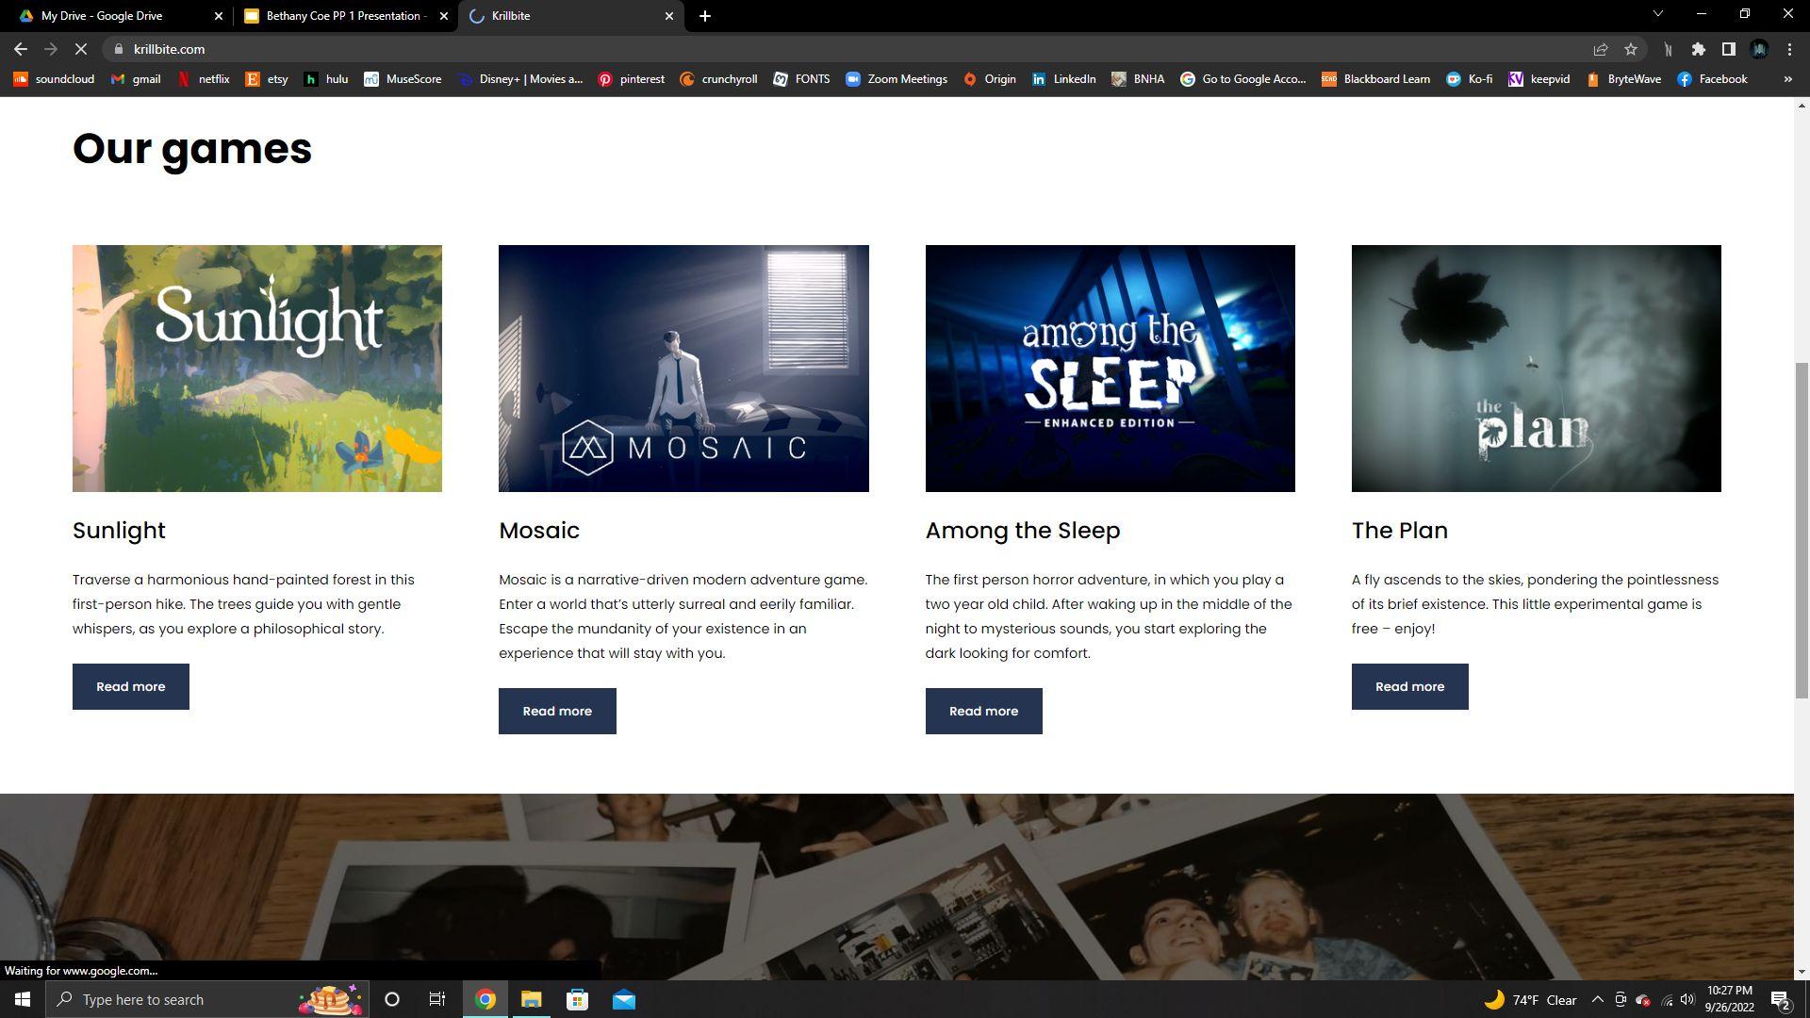Expand the tab search dropdown arrow
This screenshot has height=1018, width=1810.
click(x=1657, y=14)
